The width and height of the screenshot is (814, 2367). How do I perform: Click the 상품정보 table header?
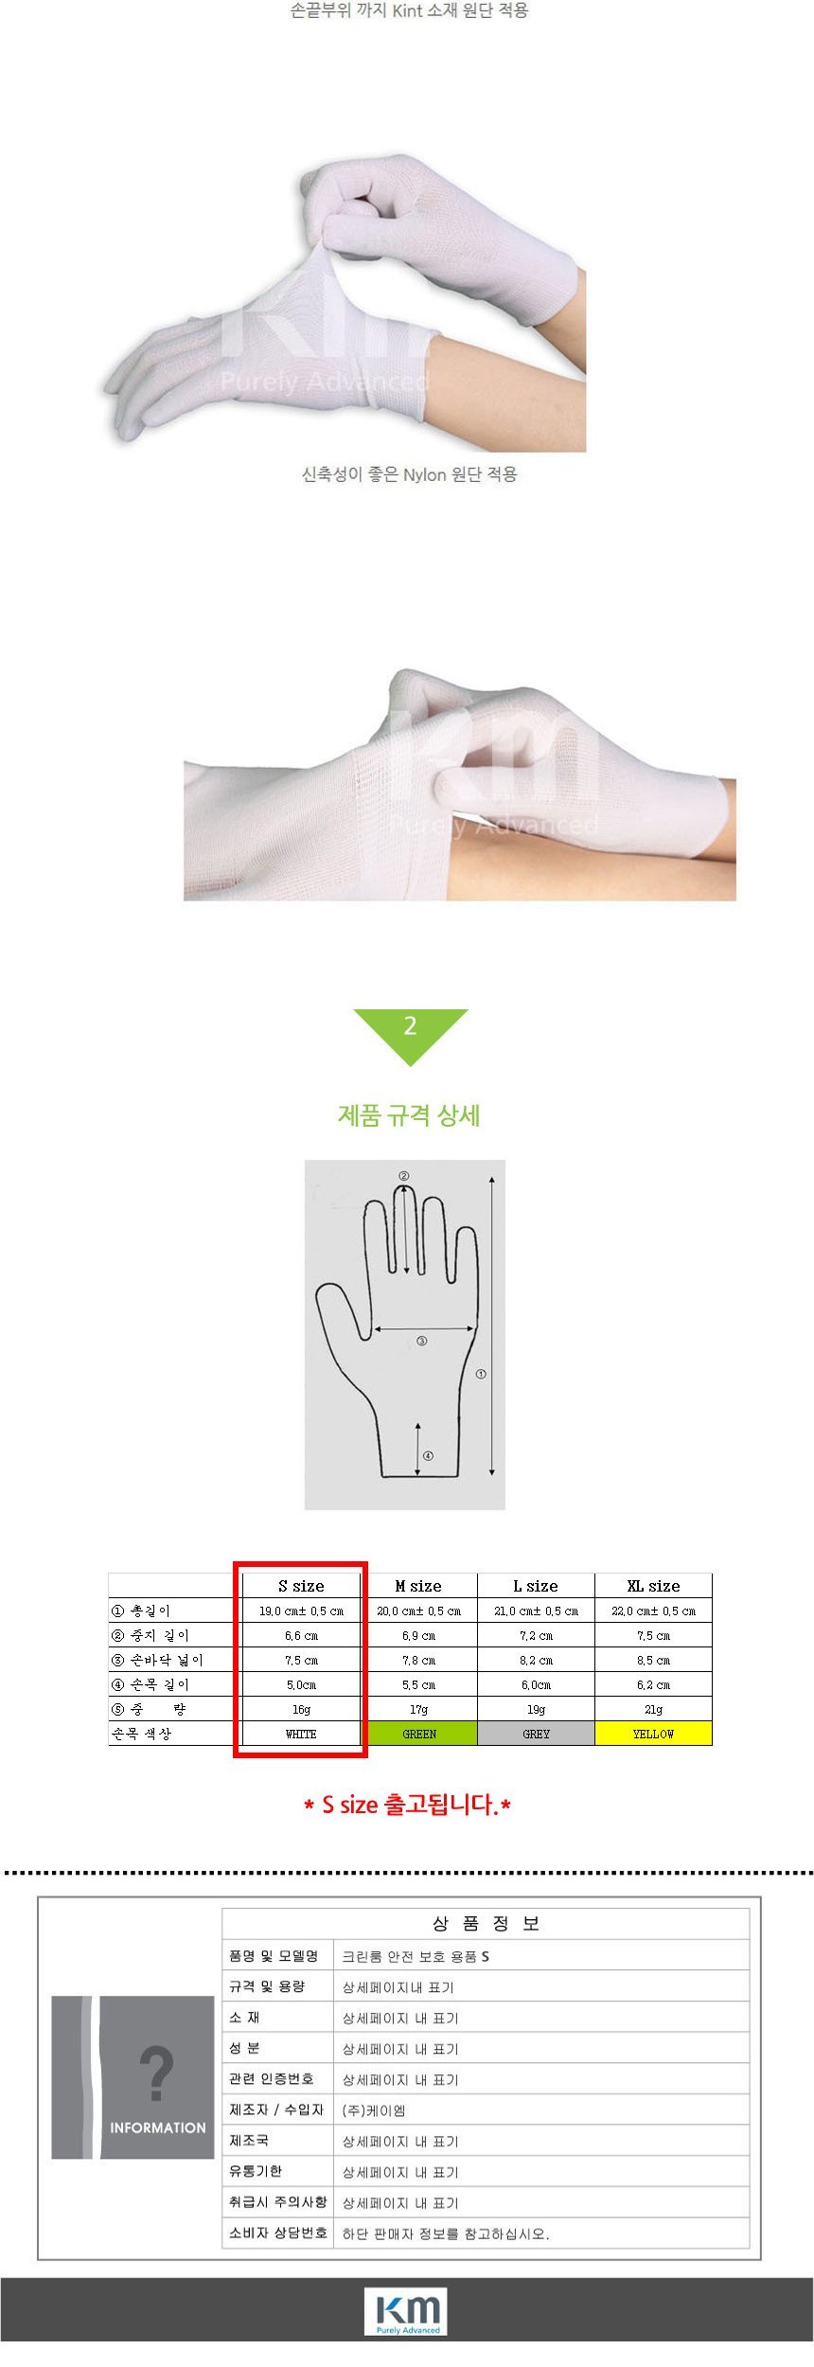click(486, 1923)
